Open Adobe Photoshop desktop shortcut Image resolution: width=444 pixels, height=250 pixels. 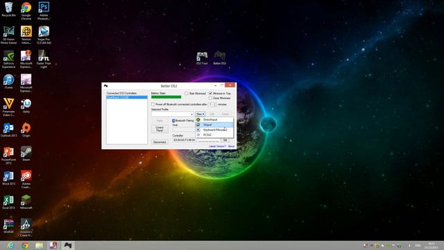click(x=44, y=11)
